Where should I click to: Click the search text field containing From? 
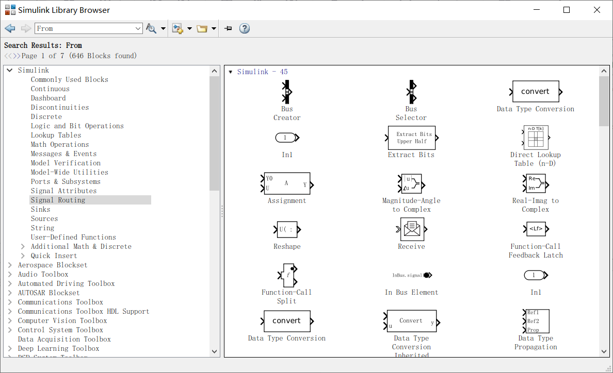[84, 28]
